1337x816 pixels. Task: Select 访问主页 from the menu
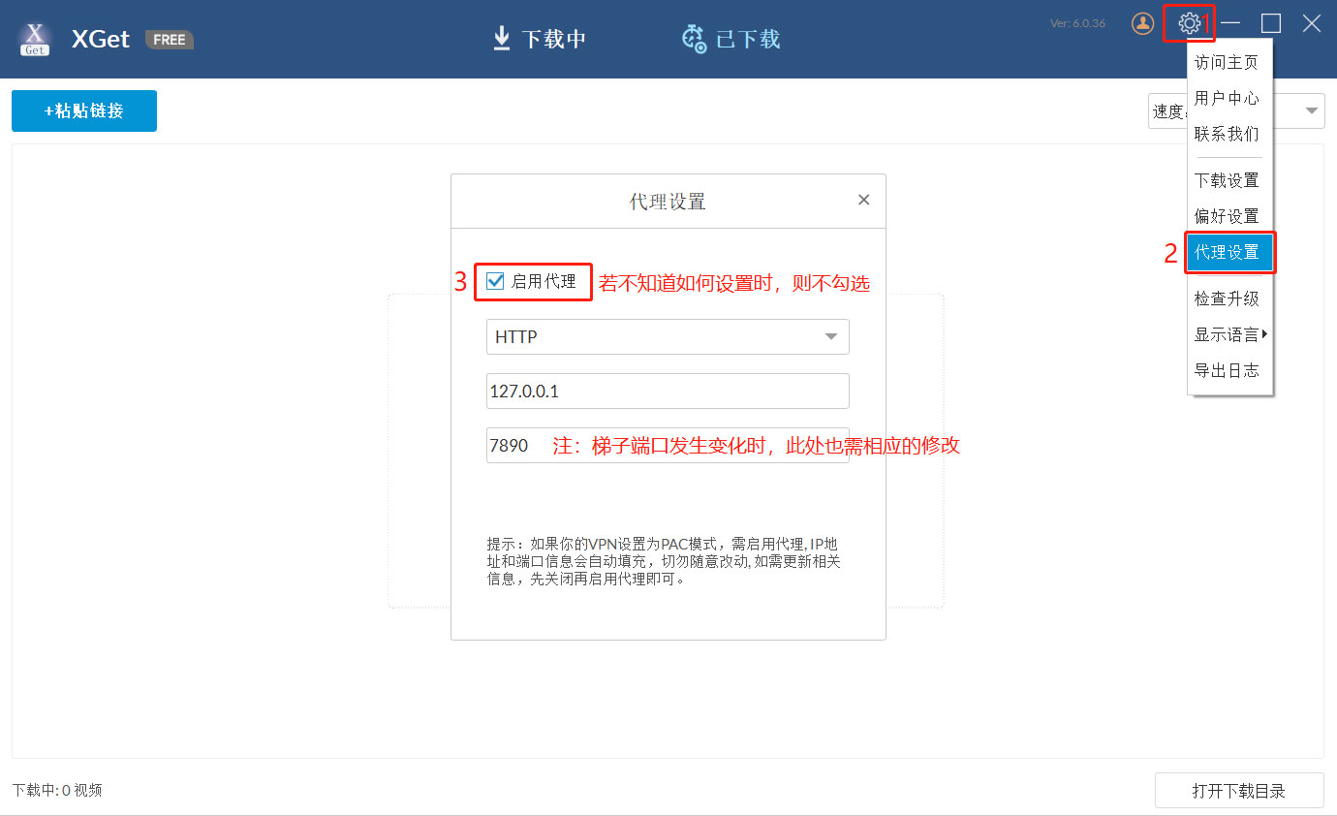(1227, 63)
